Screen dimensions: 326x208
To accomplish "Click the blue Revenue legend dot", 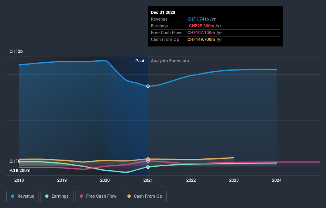I will (x=13, y=196).
